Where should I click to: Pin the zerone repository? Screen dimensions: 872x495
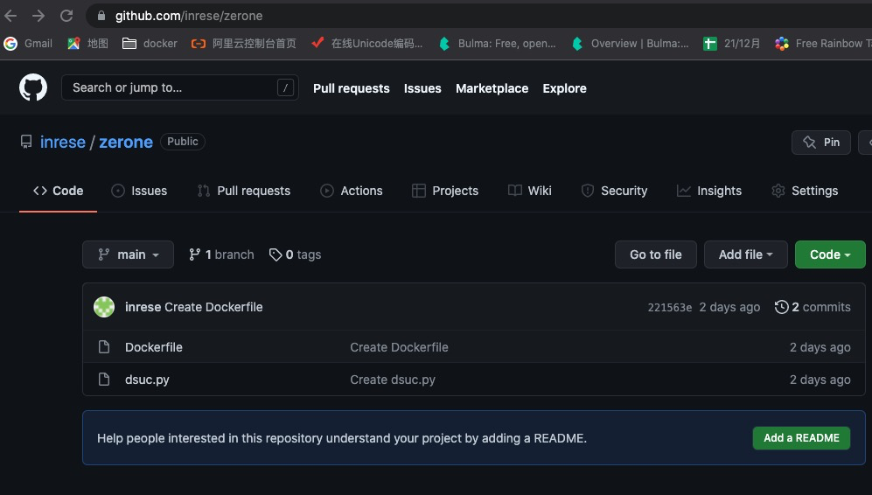tap(820, 142)
